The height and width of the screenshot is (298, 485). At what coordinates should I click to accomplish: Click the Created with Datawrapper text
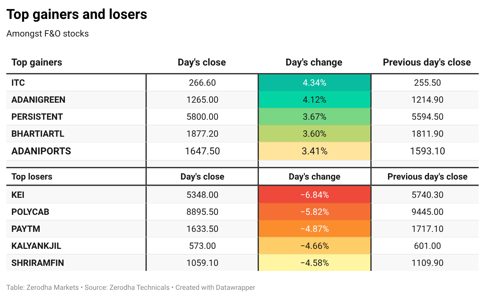point(215,288)
